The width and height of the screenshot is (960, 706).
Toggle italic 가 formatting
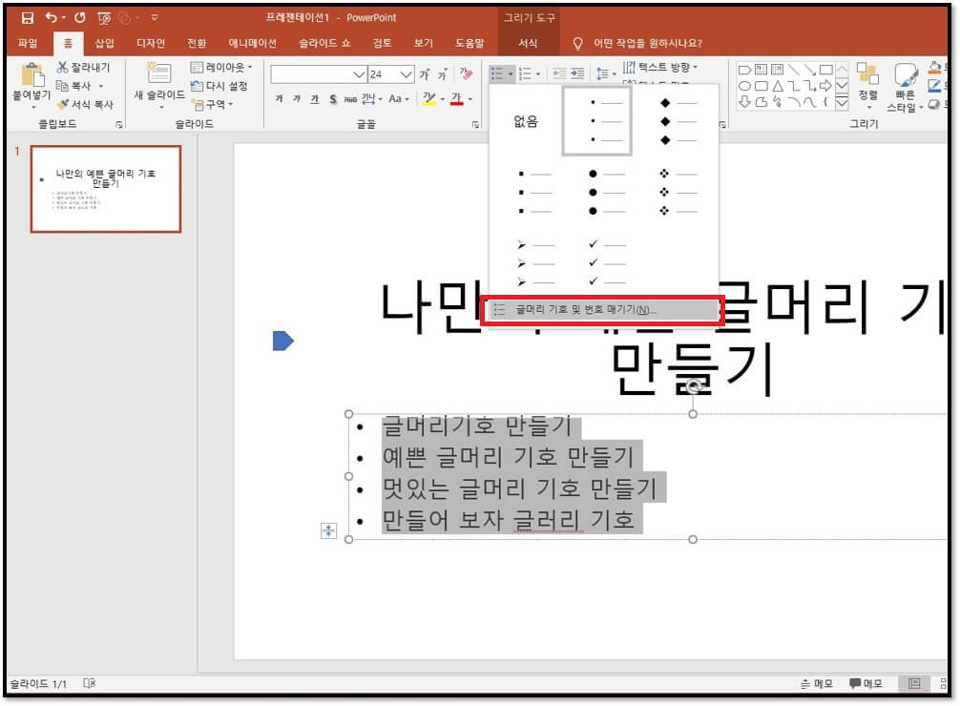click(297, 98)
